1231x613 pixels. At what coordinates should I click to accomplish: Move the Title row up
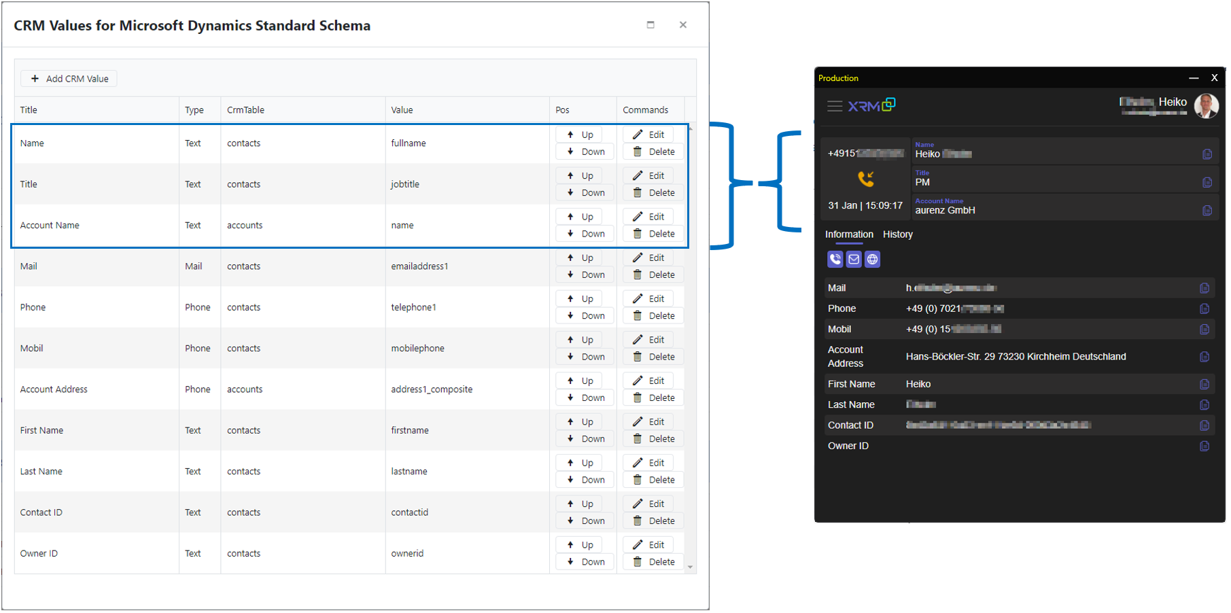pos(579,175)
